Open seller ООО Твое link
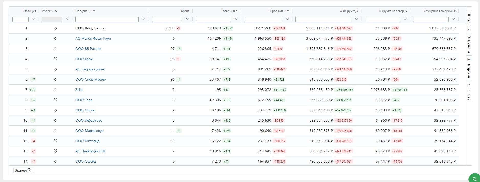This screenshot has height=182, width=480. tap(84, 100)
